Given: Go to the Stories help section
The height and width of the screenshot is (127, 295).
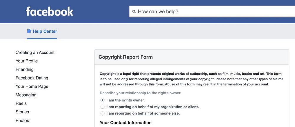Looking at the screenshot, I should (22, 112).
